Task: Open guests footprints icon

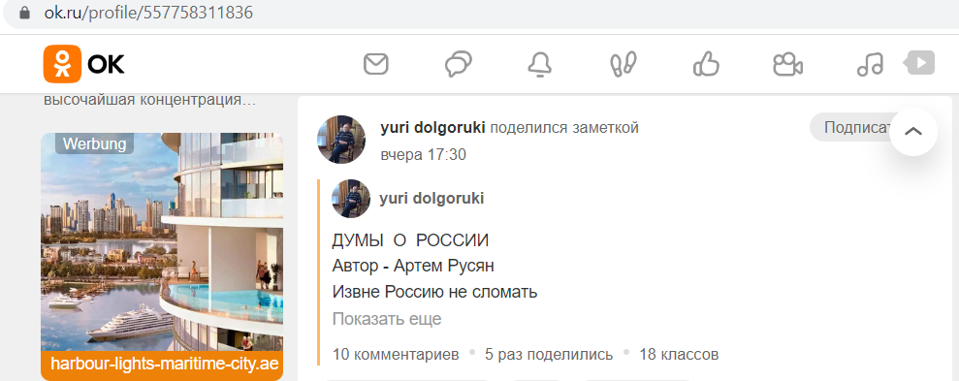Action: 623,64
